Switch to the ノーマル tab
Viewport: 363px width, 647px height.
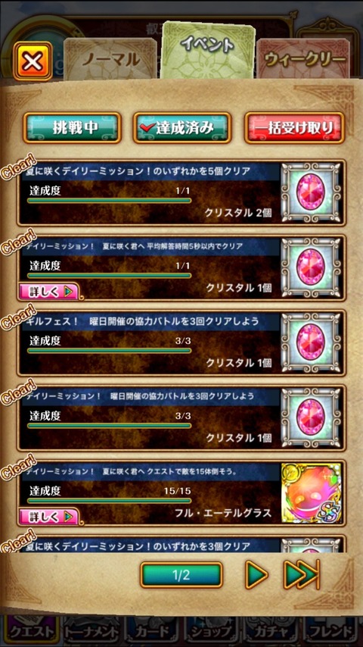click(x=110, y=60)
